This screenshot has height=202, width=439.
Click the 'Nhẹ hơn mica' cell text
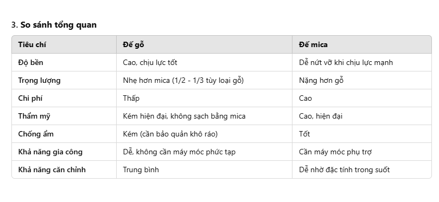coord(183,81)
